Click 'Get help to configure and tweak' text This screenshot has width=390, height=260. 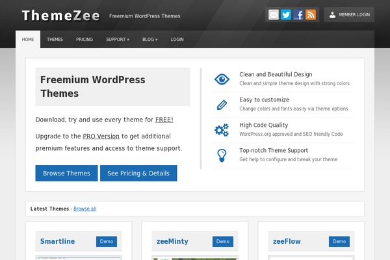tap(289, 159)
